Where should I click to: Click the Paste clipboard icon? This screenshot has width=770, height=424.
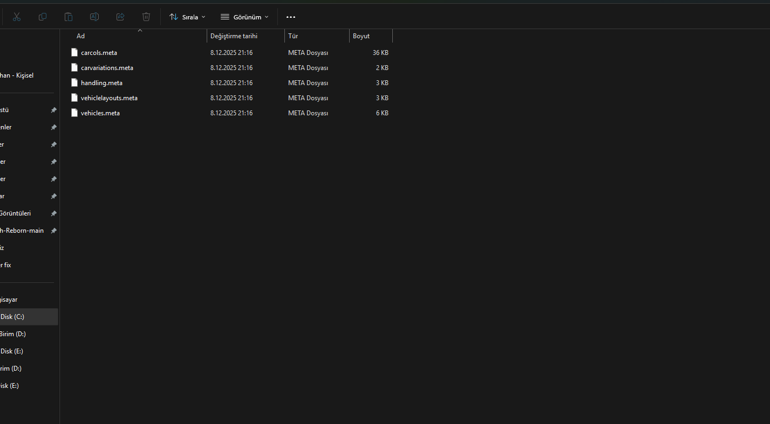[69, 17]
